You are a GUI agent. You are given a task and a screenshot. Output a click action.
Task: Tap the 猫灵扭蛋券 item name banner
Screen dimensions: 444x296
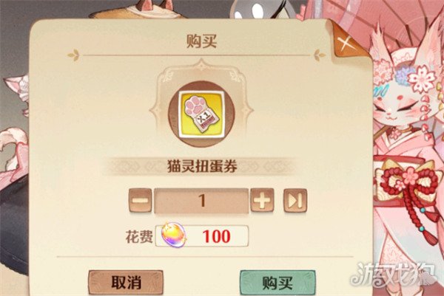(202, 167)
